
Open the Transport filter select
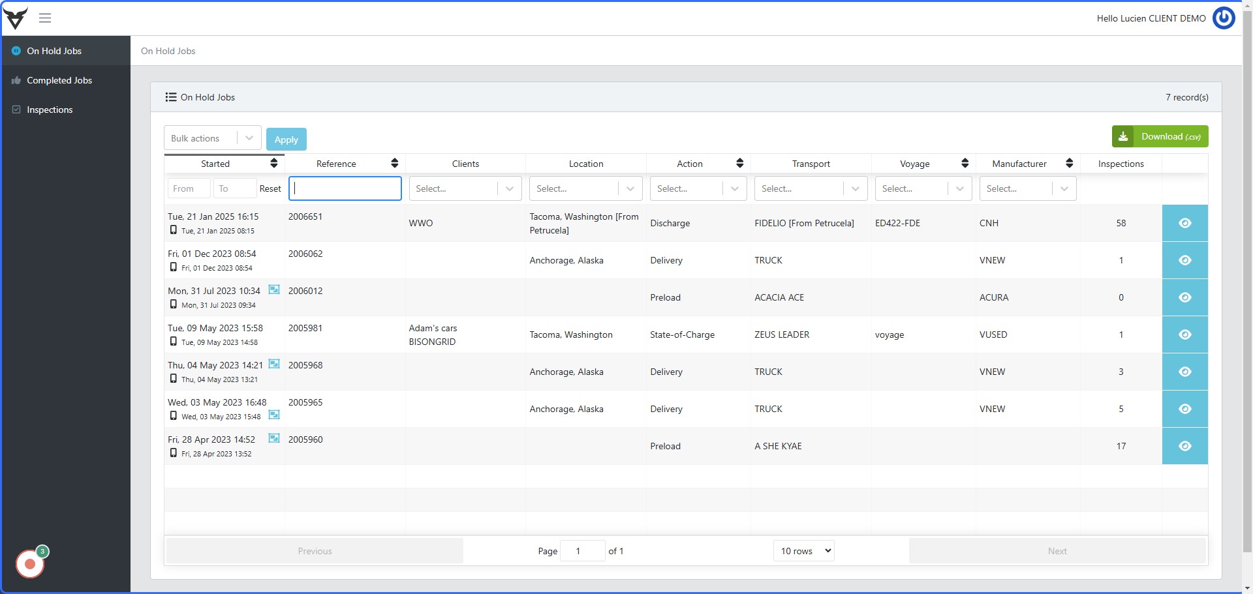(x=811, y=188)
